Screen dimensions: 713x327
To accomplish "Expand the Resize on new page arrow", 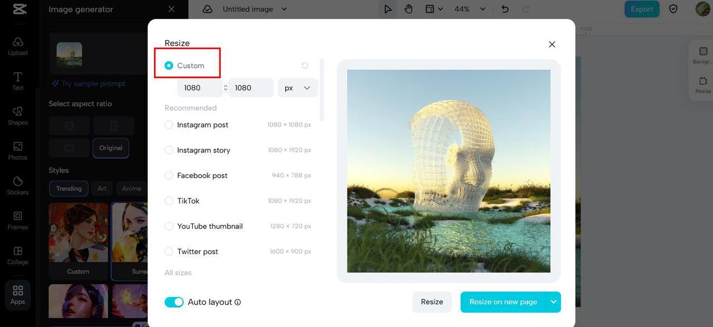I will [x=553, y=302].
